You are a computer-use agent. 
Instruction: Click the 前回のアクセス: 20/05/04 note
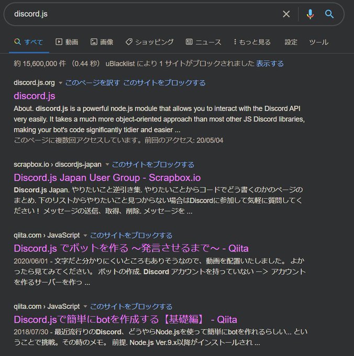[x=184, y=140]
